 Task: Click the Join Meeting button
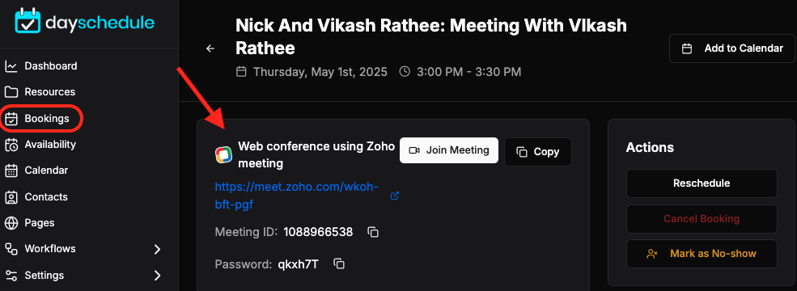coord(449,150)
